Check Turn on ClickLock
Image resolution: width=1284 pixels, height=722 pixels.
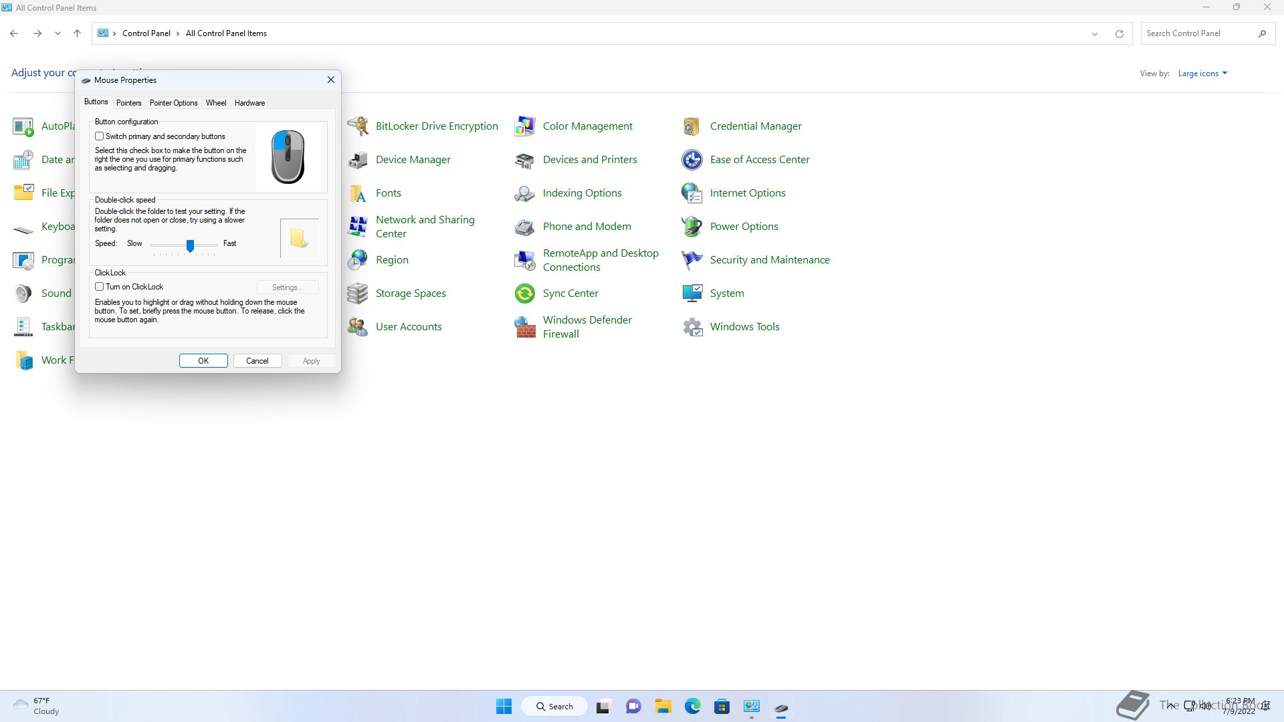pyautogui.click(x=99, y=287)
